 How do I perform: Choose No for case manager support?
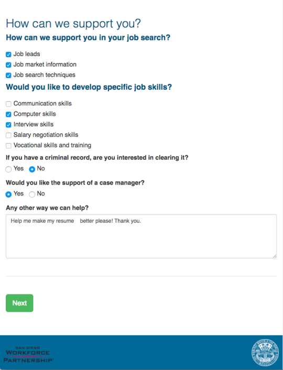pos(32,194)
